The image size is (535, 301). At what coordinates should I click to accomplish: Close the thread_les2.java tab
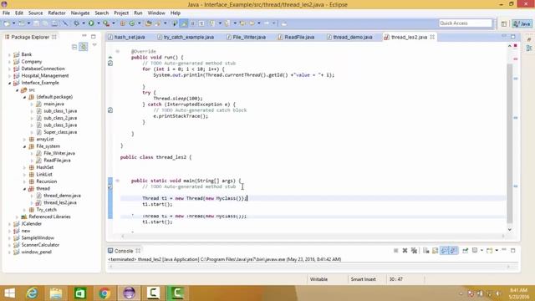(x=432, y=37)
